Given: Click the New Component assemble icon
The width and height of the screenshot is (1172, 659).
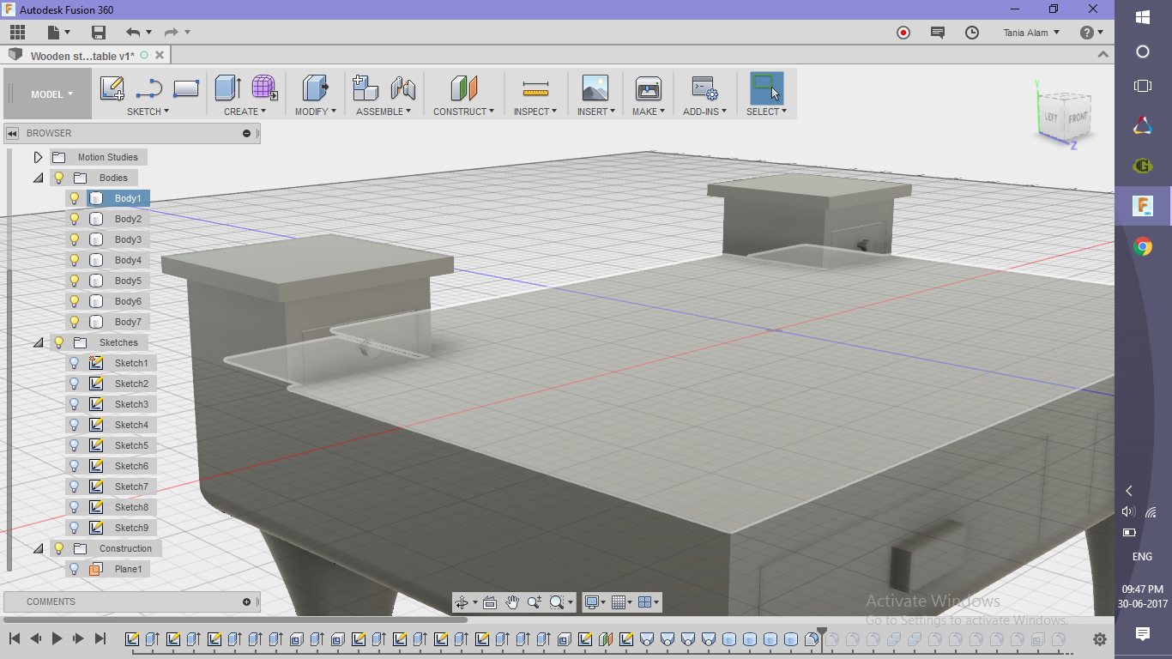Looking at the screenshot, I should (365, 88).
